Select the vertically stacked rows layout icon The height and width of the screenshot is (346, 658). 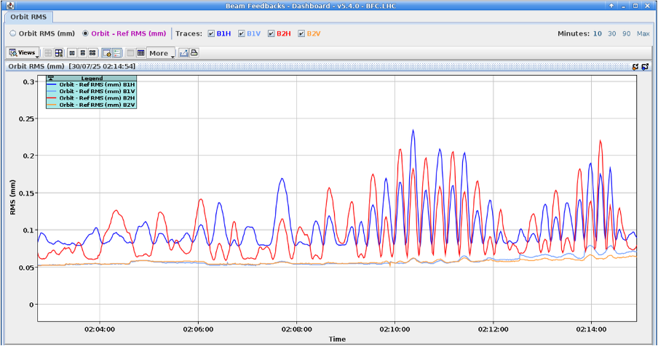(82, 53)
